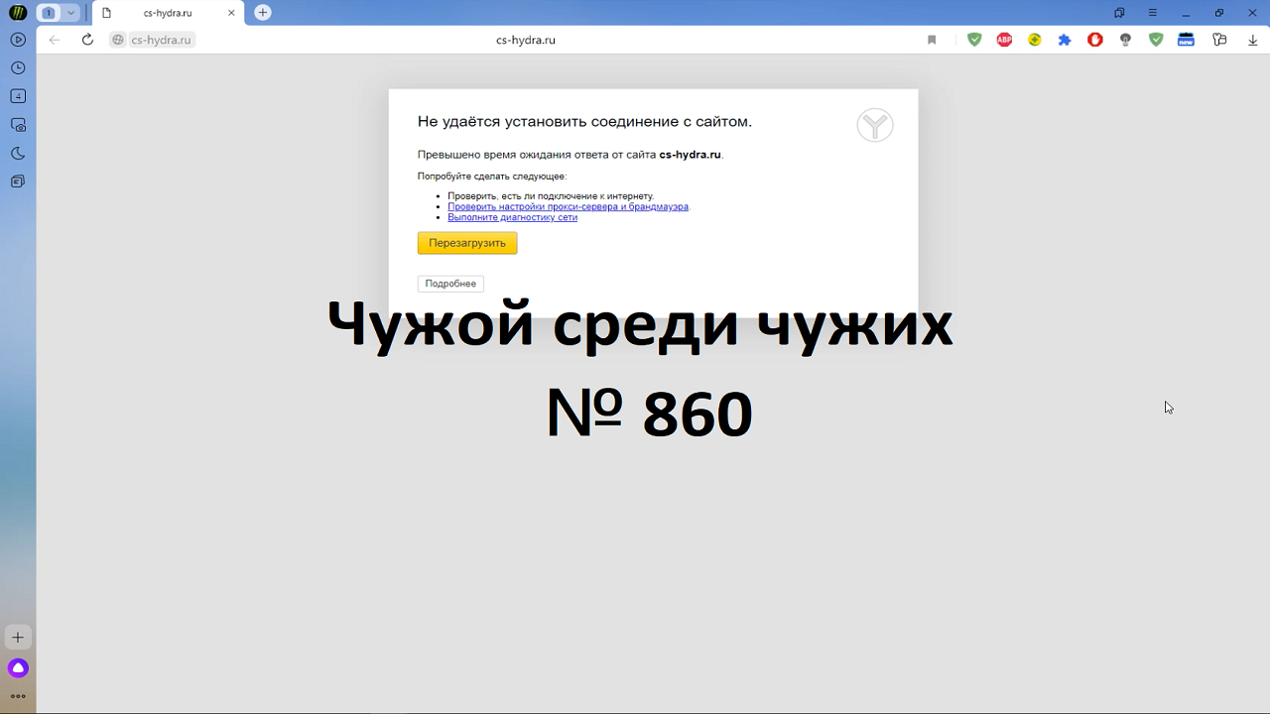Click the Перезагрузить reload button

467,243
